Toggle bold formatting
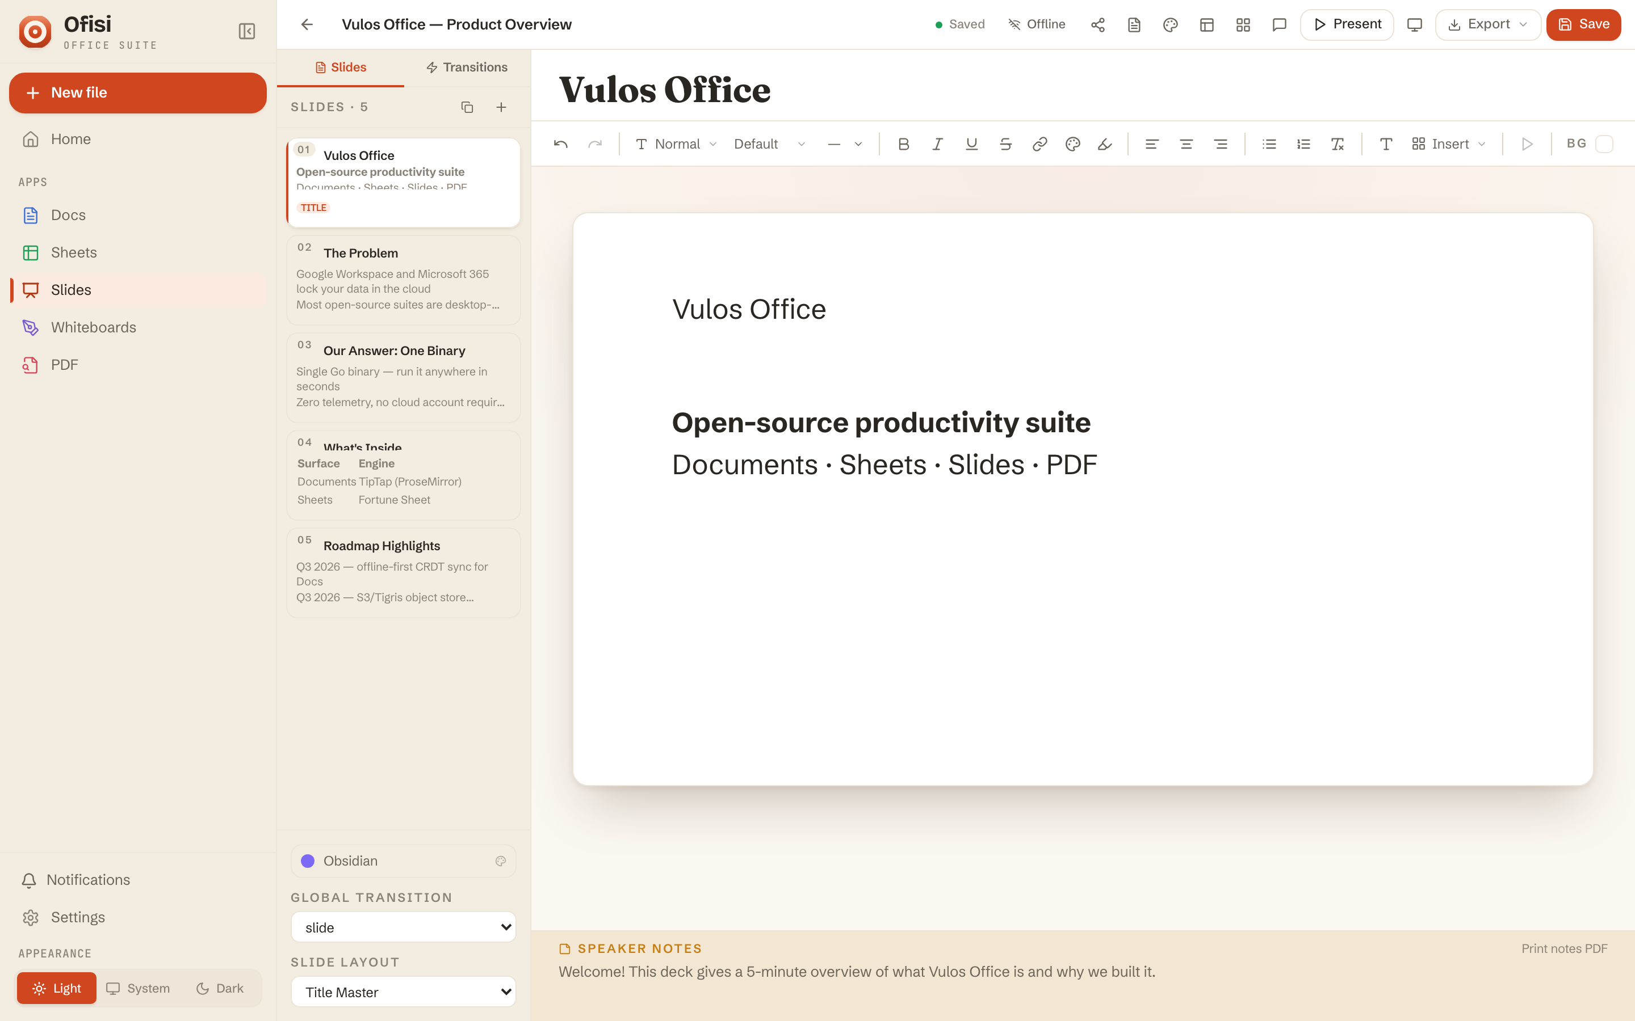This screenshot has height=1021, width=1635. [x=904, y=144]
